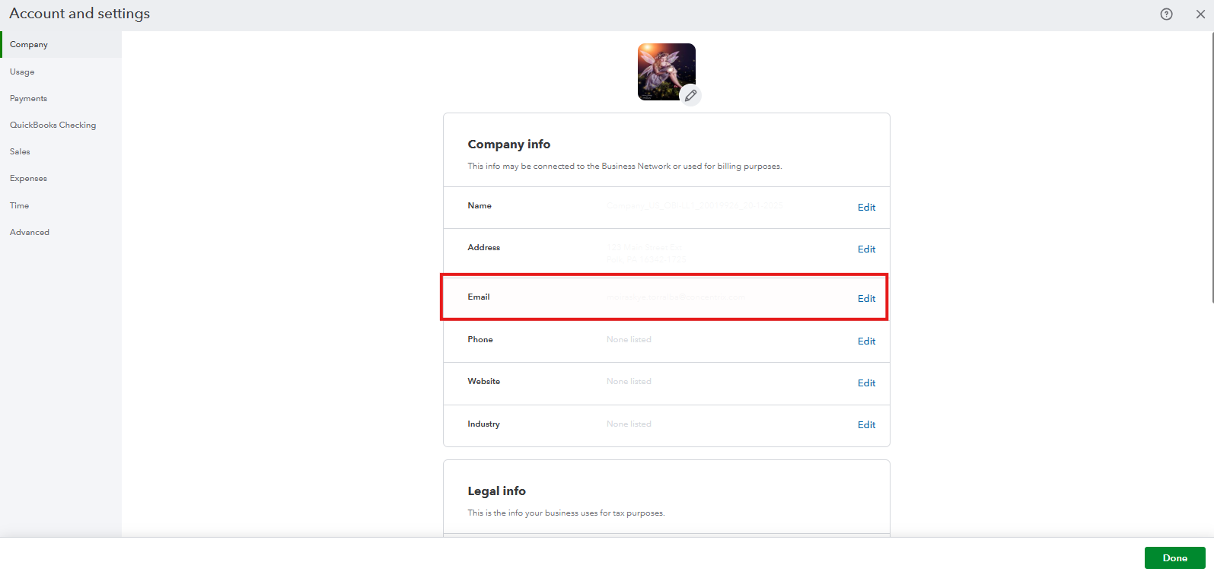Select QuickBooks Checking in sidebar
The width and height of the screenshot is (1214, 578).
click(53, 125)
